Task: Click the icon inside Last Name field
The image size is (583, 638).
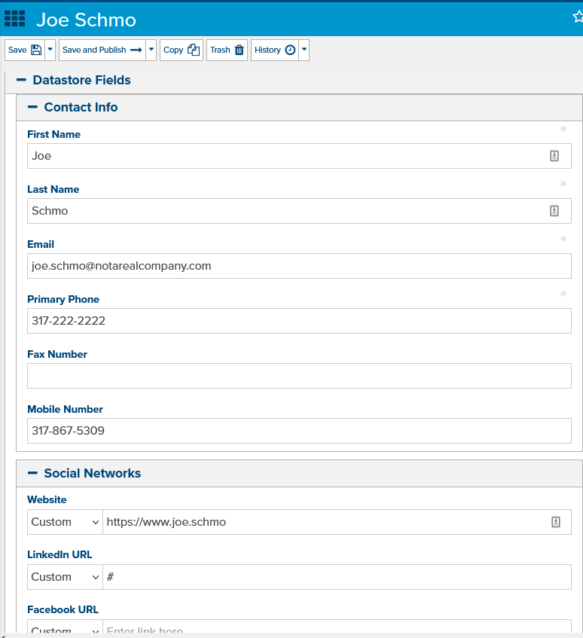Action: [554, 211]
